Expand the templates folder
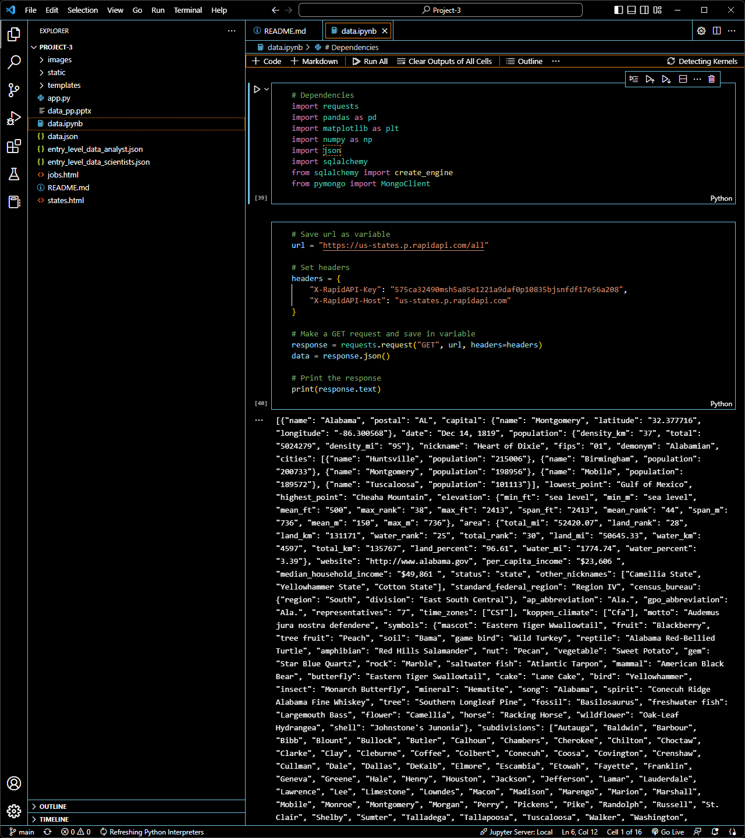 [x=64, y=85]
